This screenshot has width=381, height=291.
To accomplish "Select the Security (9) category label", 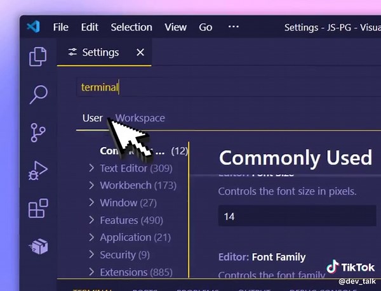I will 124,255.
